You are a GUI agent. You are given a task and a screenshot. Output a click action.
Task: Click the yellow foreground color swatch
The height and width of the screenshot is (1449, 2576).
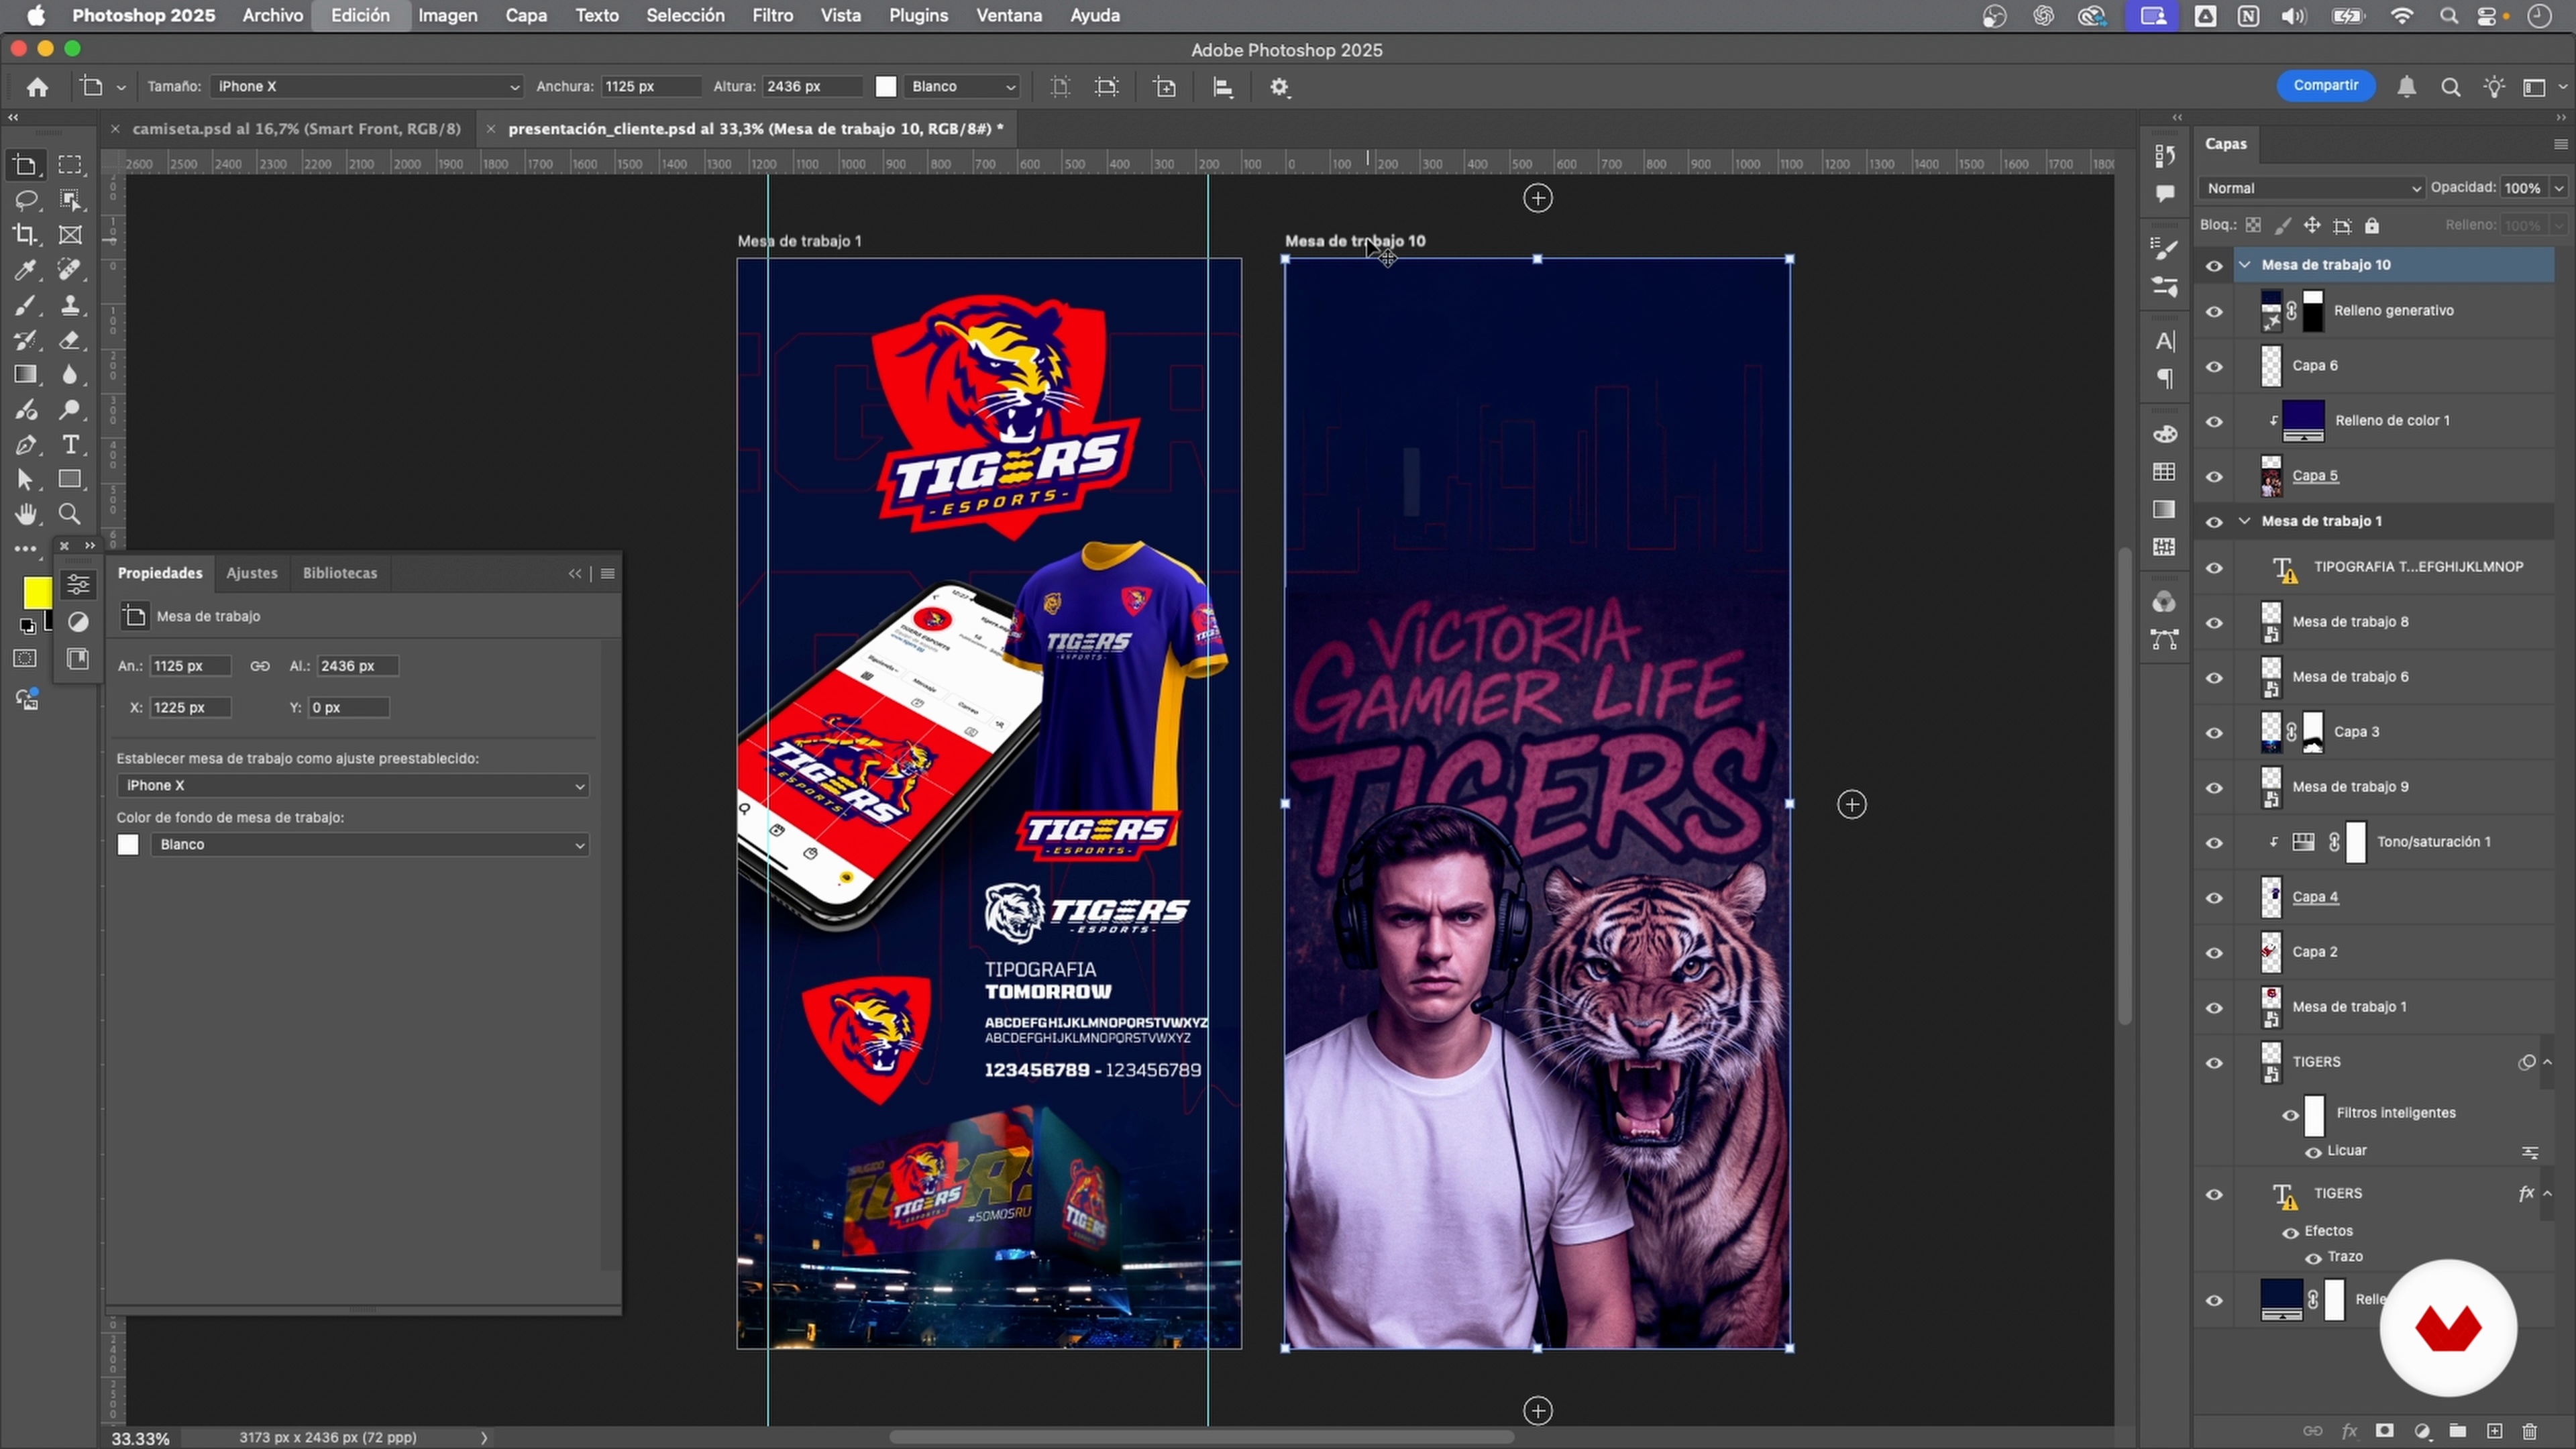(37, 592)
